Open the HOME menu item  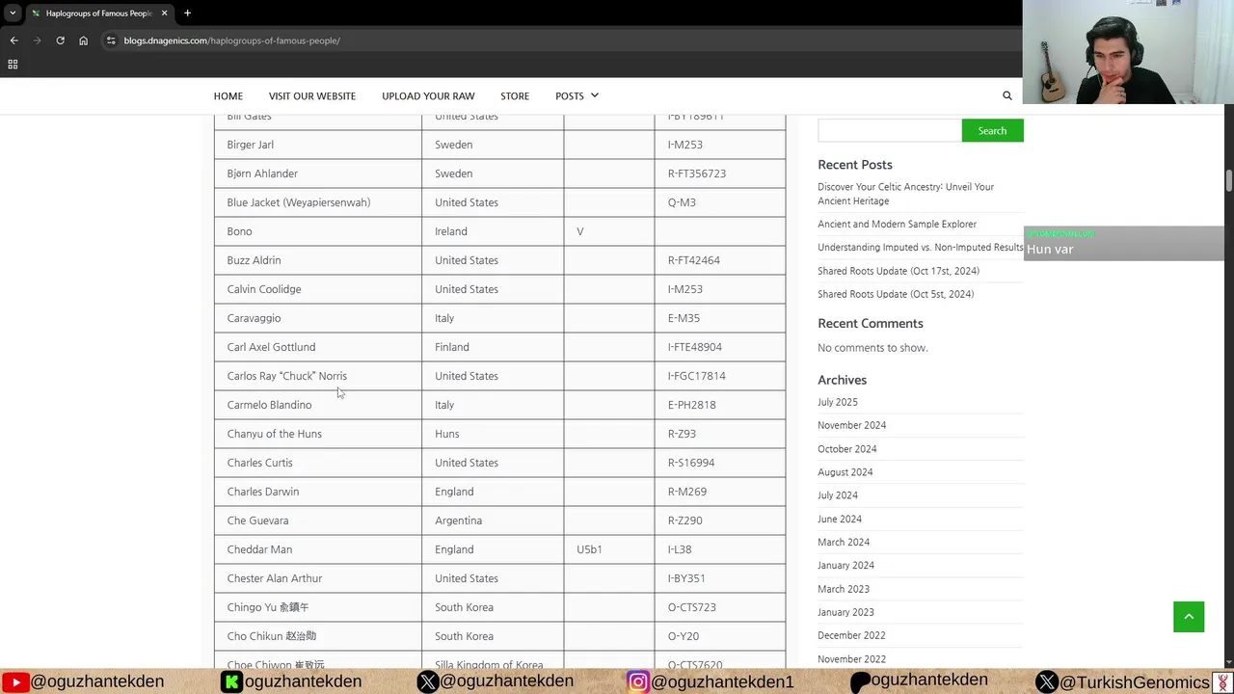pyautogui.click(x=228, y=95)
